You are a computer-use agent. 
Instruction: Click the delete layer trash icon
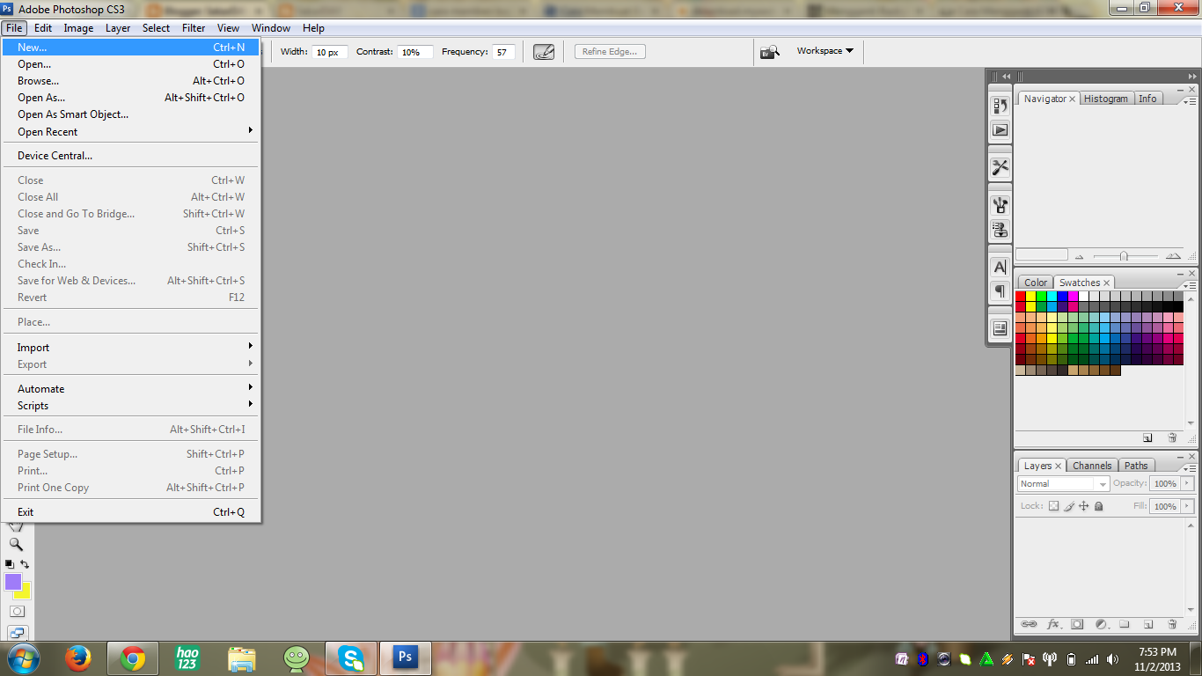(1172, 624)
